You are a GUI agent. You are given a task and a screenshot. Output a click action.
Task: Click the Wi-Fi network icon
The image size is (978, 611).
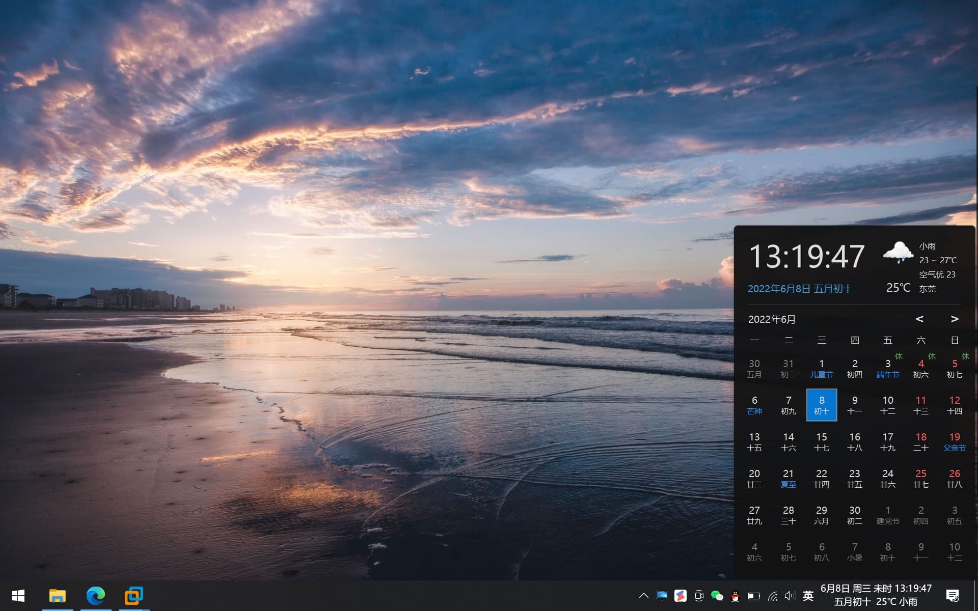pyautogui.click(x=773, y=596)
